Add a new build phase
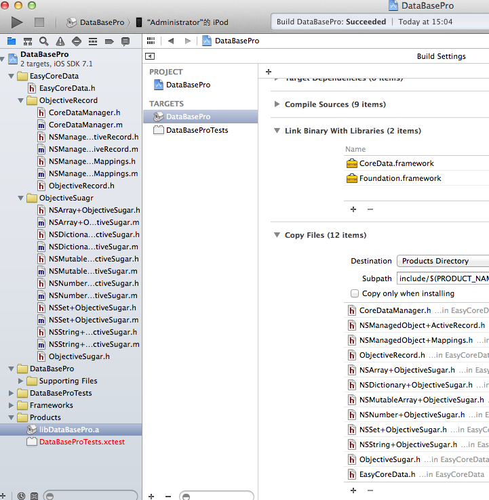 pyautogui.click(x=269, y=72)
